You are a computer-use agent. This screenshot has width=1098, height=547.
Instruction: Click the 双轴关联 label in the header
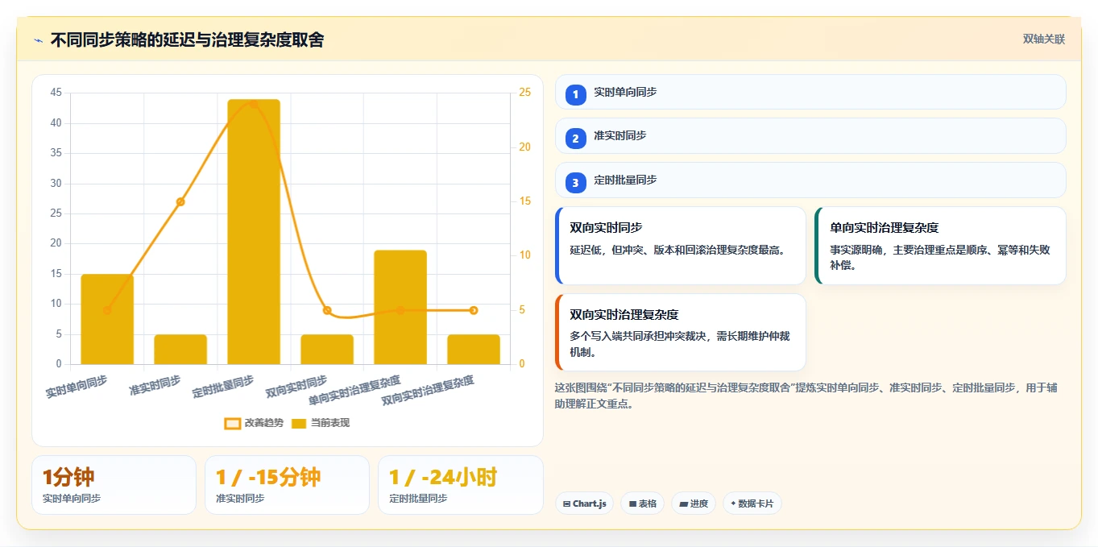[x=1044, y=39]
